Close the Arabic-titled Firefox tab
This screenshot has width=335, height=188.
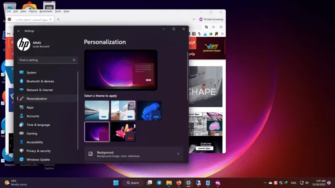tap(51, 19)
